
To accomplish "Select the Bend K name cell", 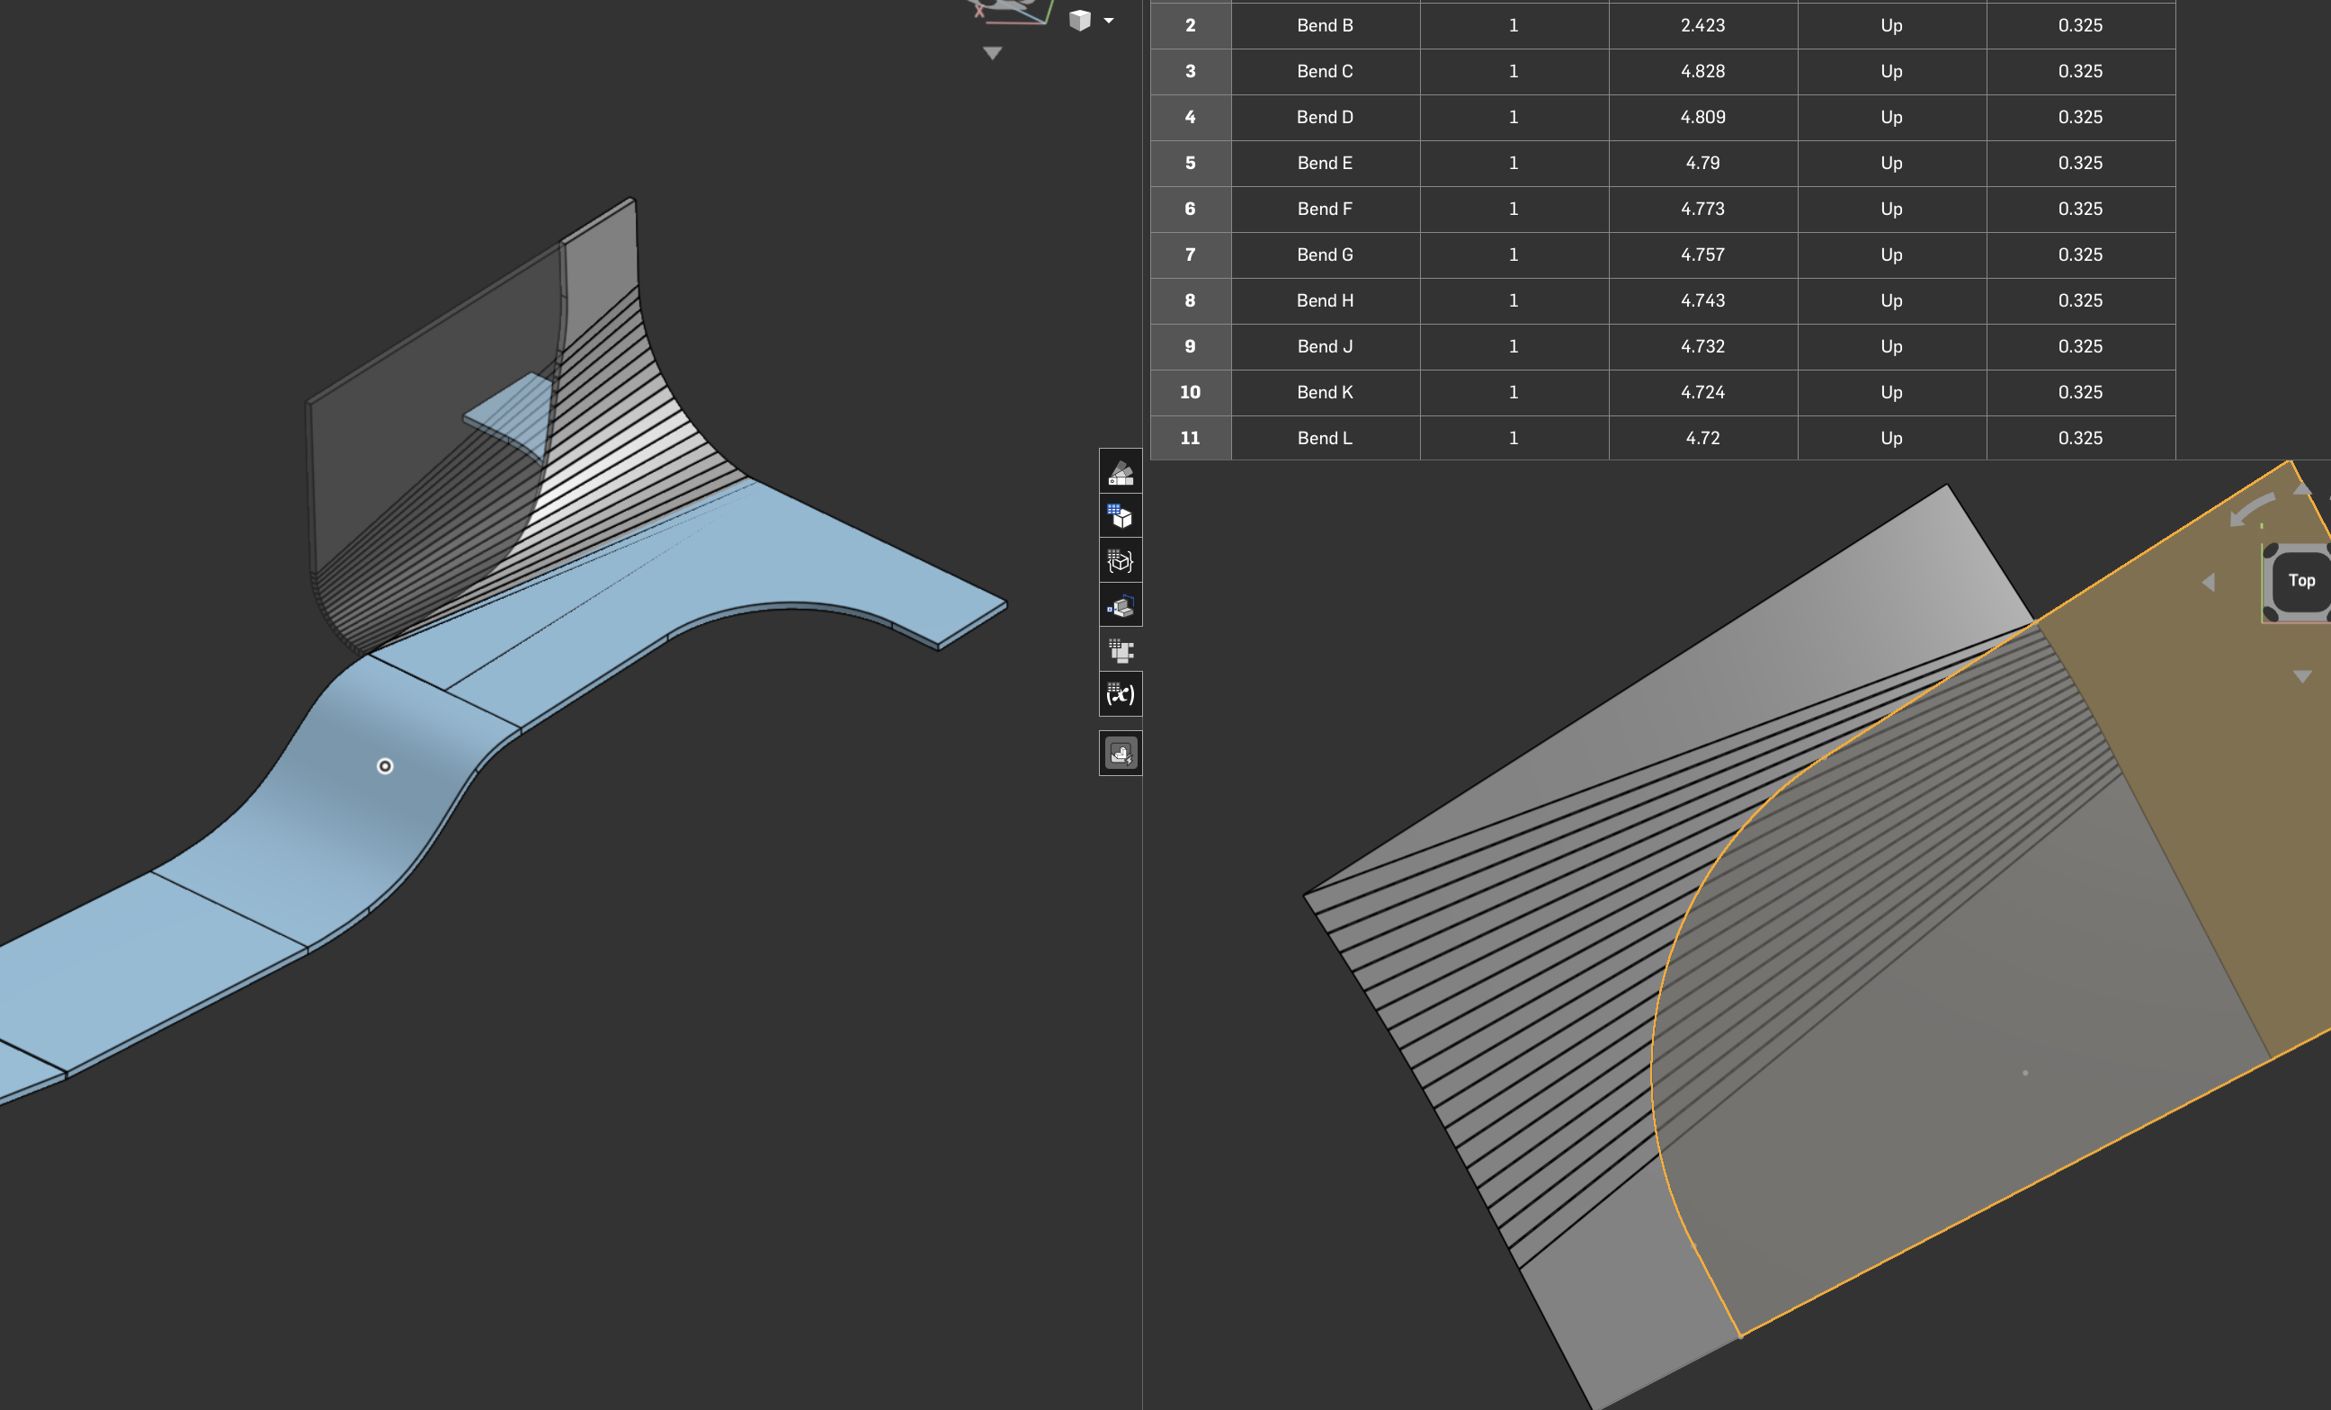I will click(1325, 392).
